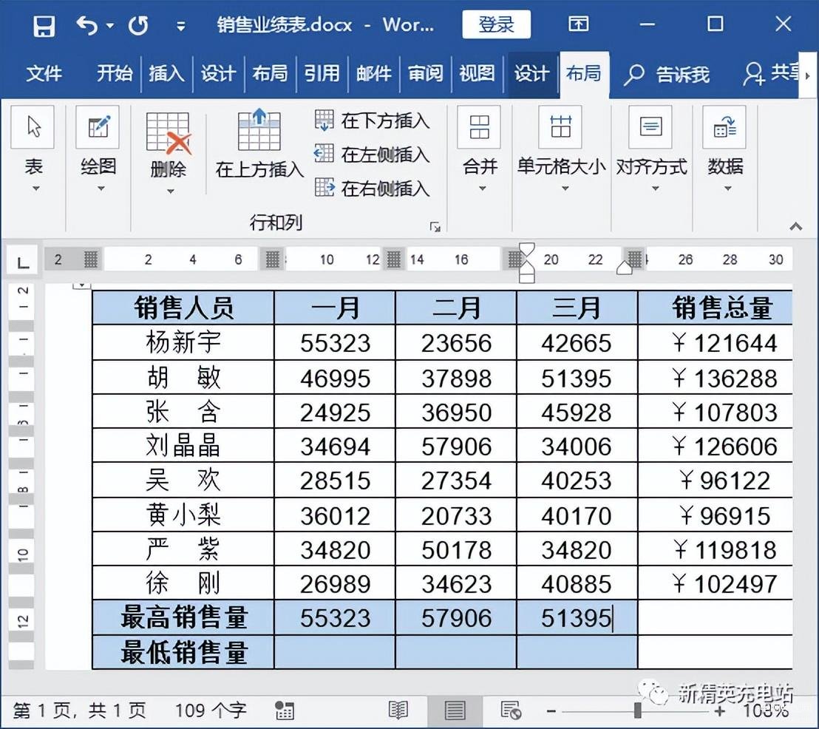Switch to Table Tools 设计 tab
The width and height of the screenshot is (819, 729).
click(x=531, y=74)
